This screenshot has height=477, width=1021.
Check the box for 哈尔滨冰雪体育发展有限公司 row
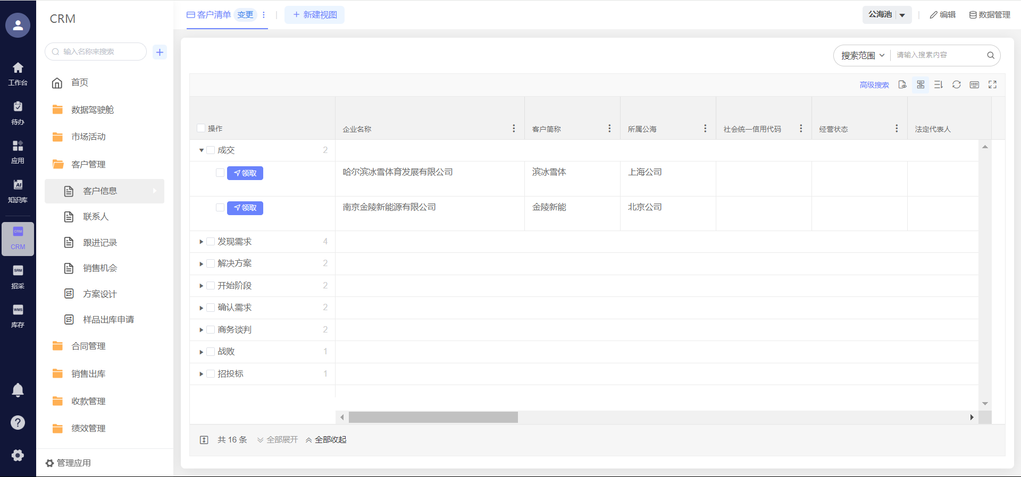(x=220, y=173)
